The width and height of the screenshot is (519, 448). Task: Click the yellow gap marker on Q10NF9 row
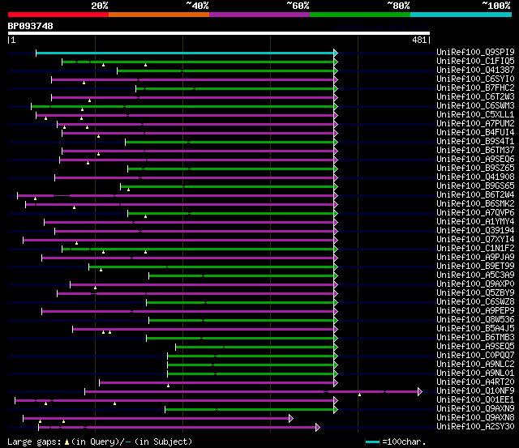pos(359,395)
